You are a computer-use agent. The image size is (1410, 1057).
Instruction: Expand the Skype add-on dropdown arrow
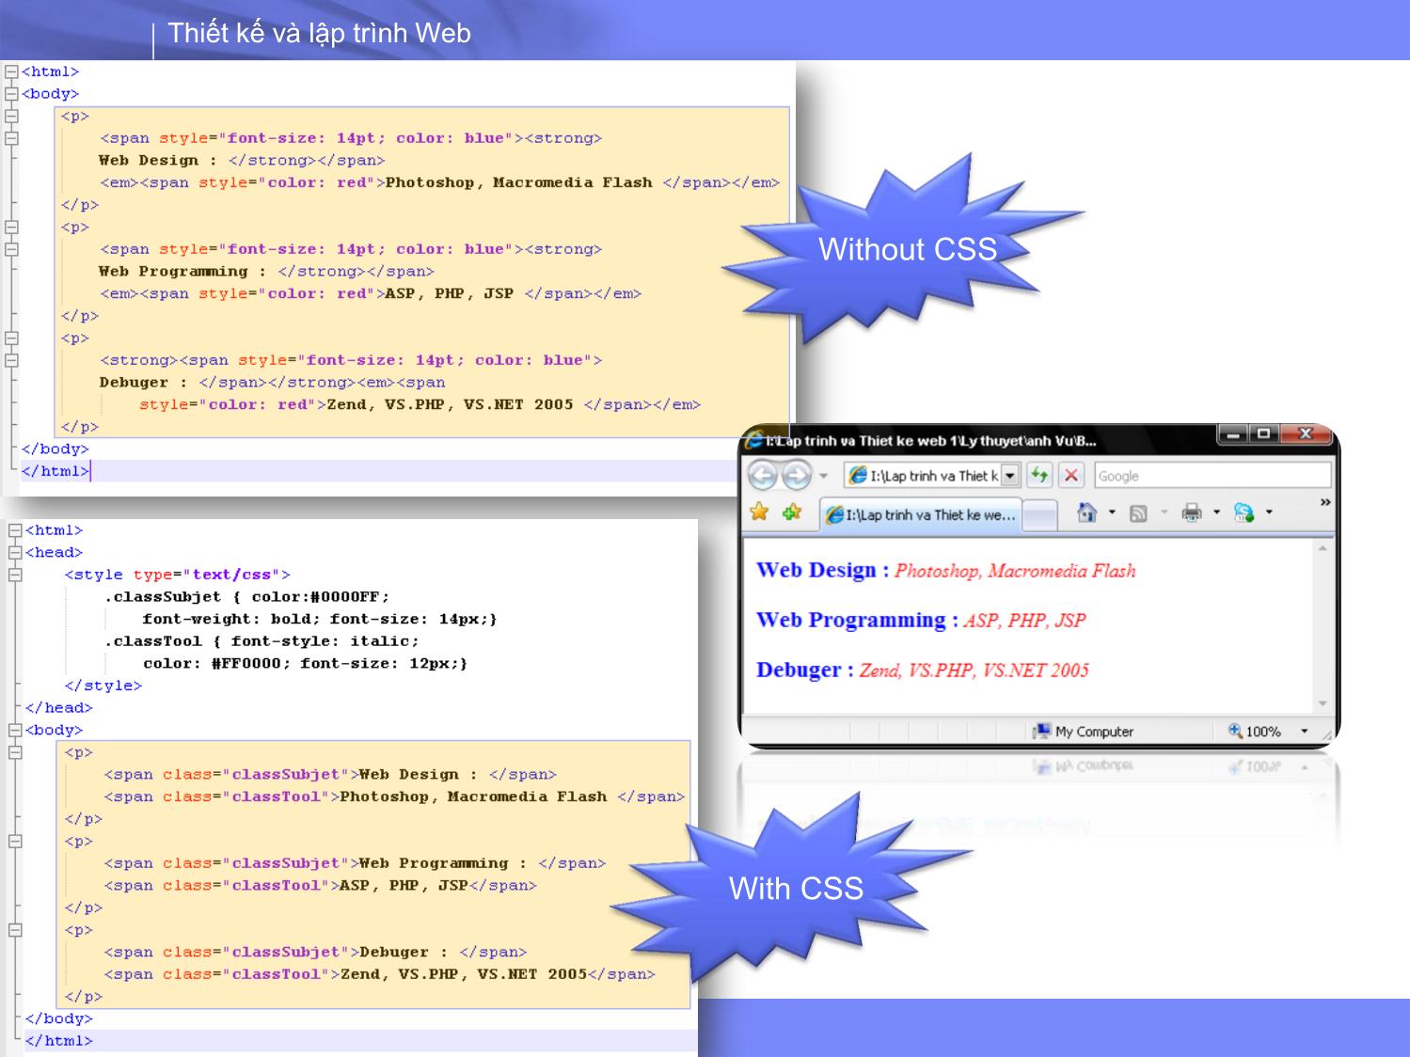point(1269,513)
